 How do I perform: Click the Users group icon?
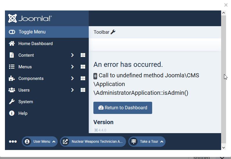click(x=12, y=90)
